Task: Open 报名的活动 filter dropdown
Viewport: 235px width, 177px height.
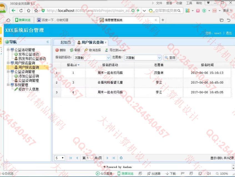Action: click(108, 58)
